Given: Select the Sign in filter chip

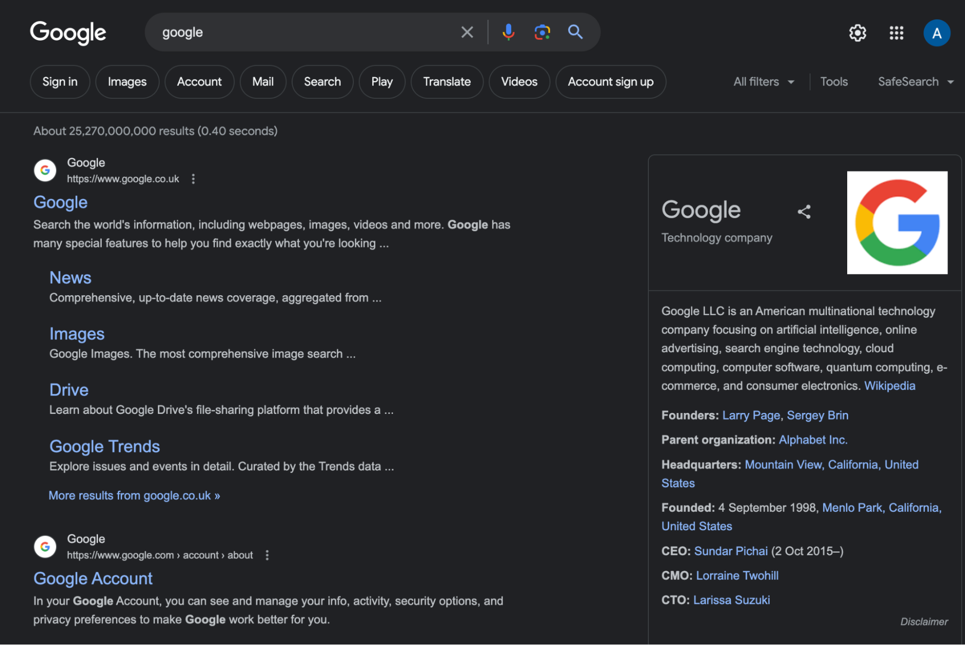Looking at the screenshot, I should point(60,82).
